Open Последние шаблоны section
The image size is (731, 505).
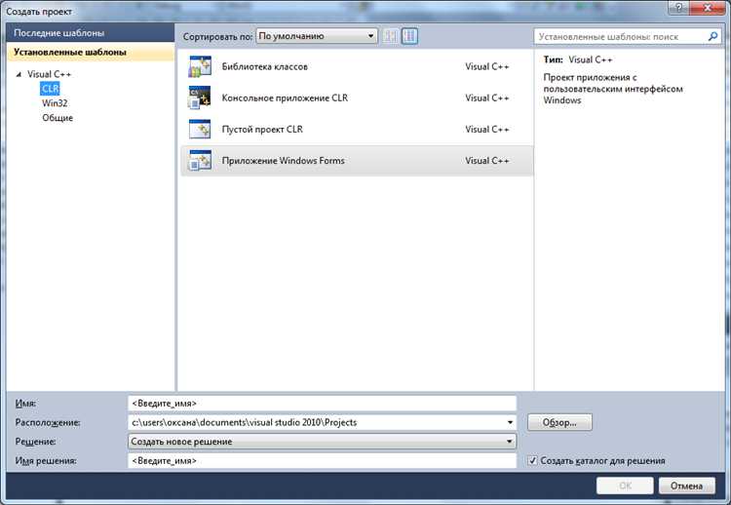91,33
